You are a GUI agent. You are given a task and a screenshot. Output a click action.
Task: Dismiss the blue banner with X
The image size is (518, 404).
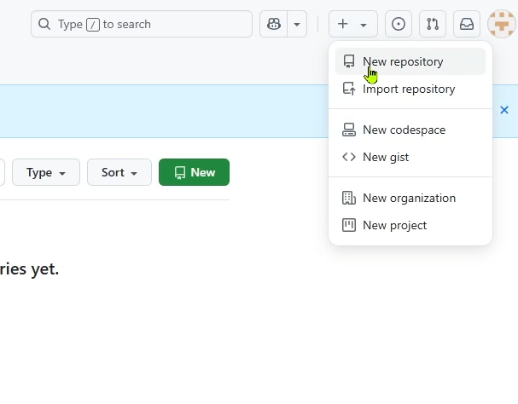504,110
